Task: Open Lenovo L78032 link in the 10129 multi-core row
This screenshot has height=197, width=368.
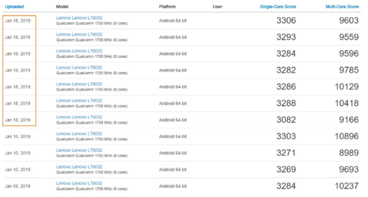Action: point(79,84)
